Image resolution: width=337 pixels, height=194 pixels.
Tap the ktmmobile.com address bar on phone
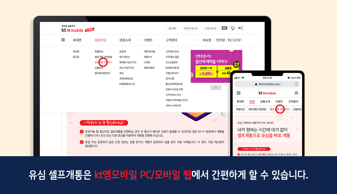pos(267,84)
